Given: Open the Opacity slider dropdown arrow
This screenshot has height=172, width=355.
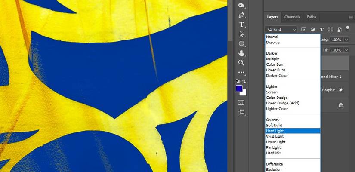Looking at the screenshot, I should tap(346, 40).
